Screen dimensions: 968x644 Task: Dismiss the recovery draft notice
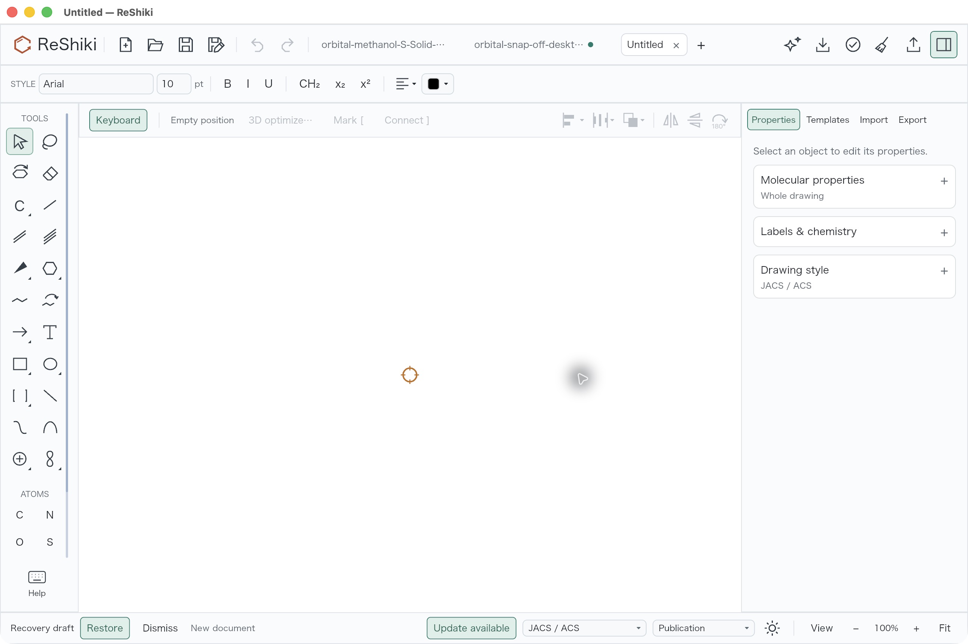coord(160,628)
